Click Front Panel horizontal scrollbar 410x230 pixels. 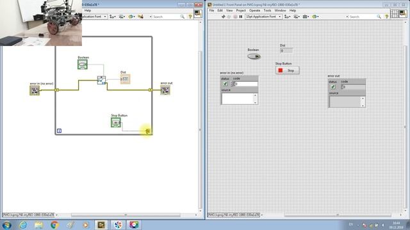[x=338, y=215]
